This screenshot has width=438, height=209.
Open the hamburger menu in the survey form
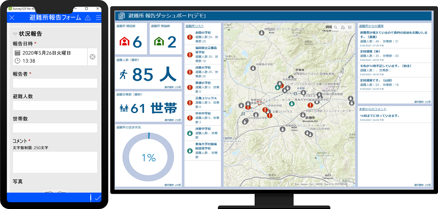pos(98,18)
